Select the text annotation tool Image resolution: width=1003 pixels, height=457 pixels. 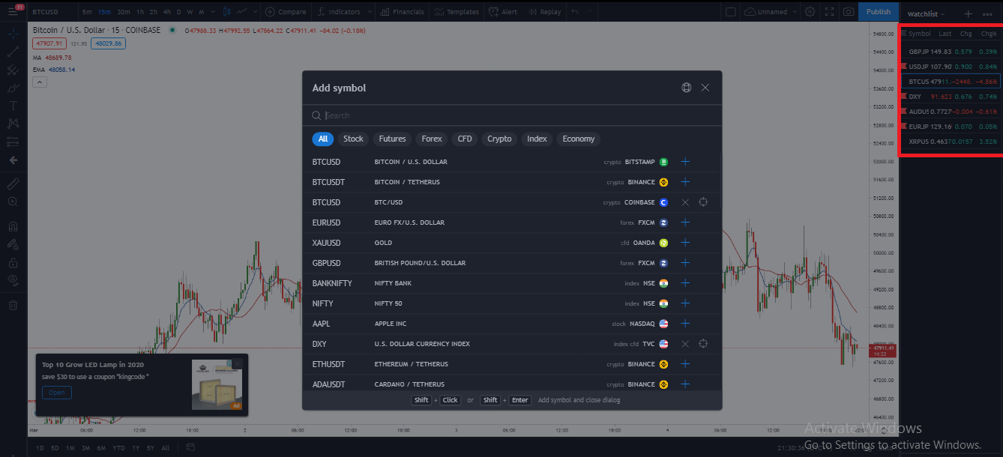[13, 106]
